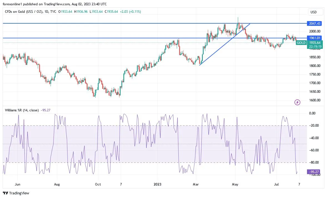327x198 pixels.
Task: Click the 2023 marker on time axis
Action: tap(158, 184)
